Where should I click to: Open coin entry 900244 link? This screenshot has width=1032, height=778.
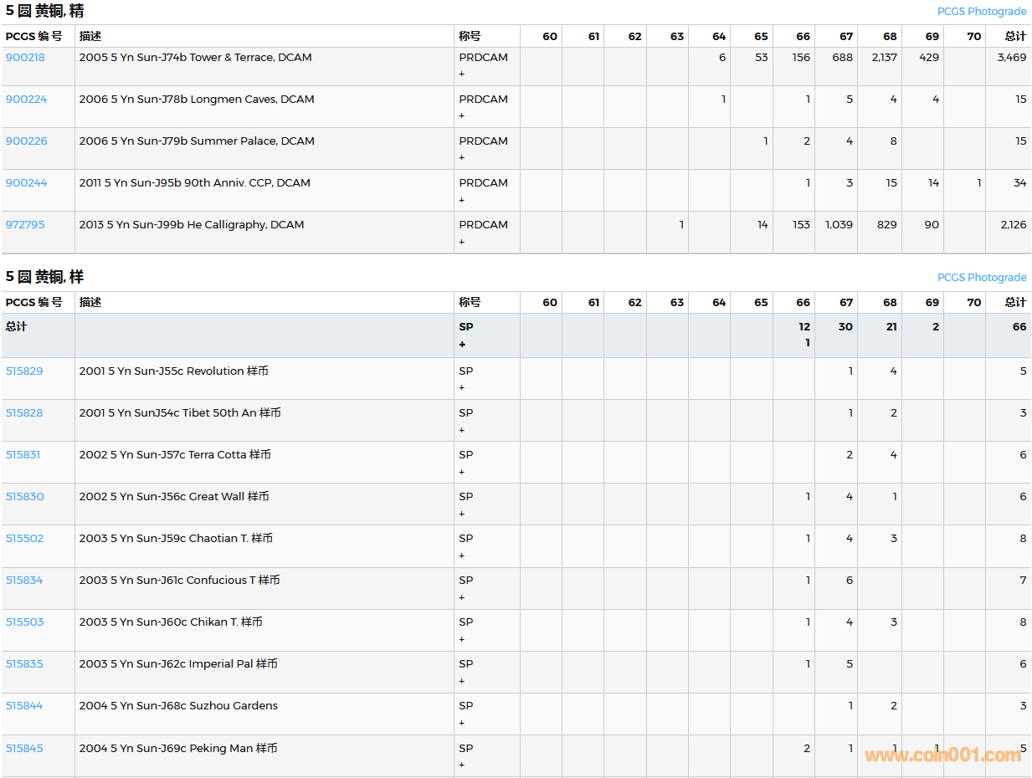pyautogui.click(x=26, y=183)
